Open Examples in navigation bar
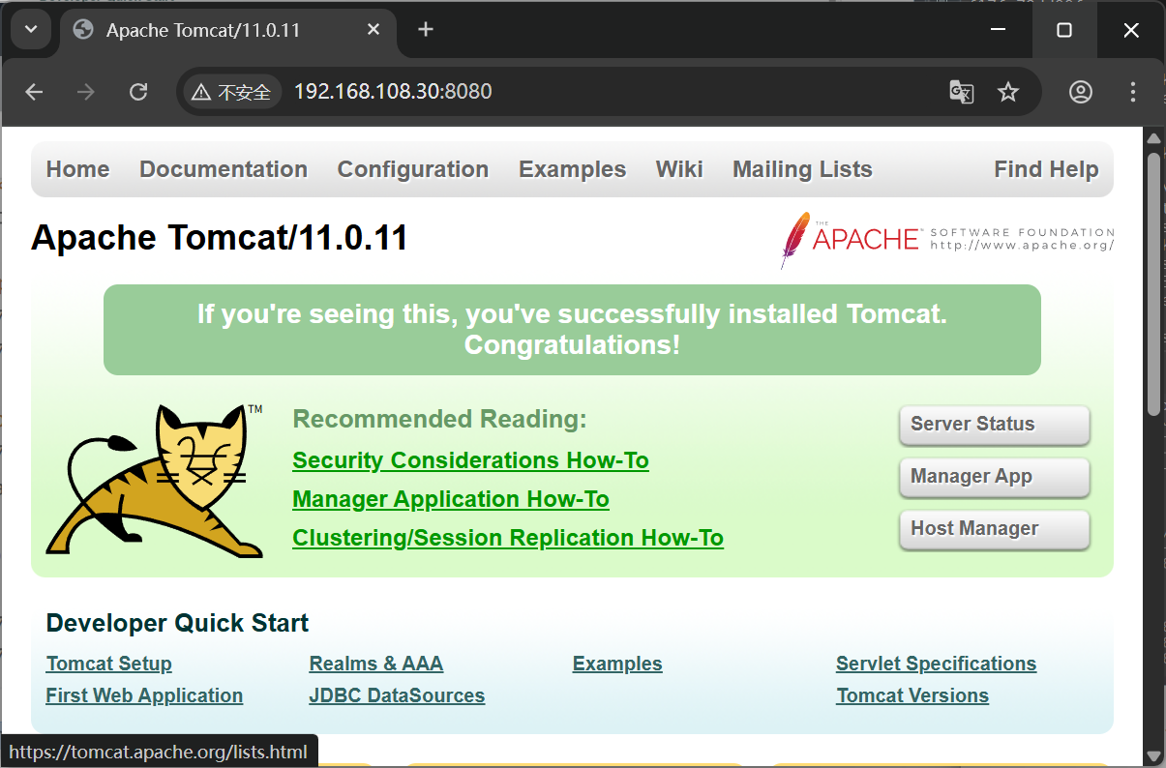This screenshot has height=768, width=1166. [573, 169]
